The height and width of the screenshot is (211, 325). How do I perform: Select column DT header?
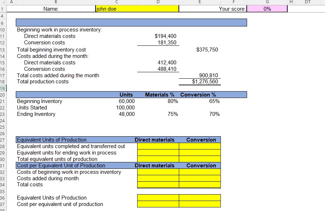tap(308, 2)
